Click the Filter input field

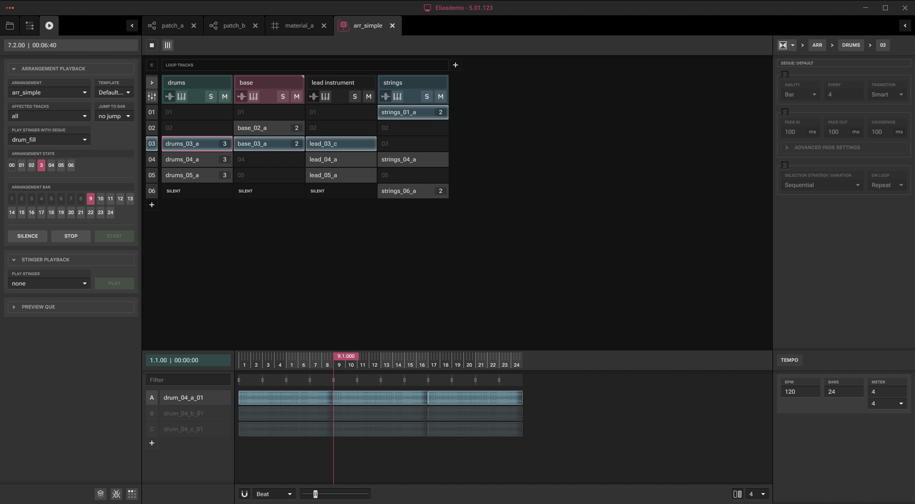tap(188, 380)
